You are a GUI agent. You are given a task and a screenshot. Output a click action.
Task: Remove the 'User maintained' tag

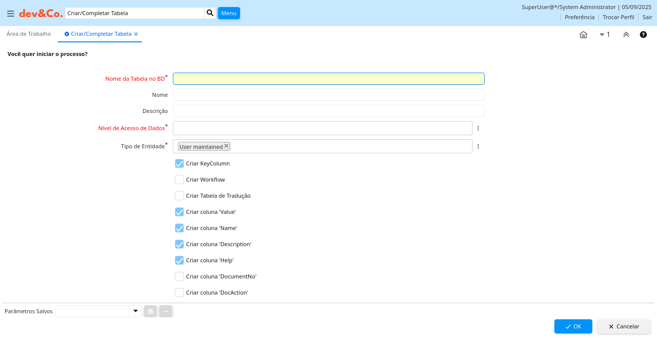pos(226,146)
